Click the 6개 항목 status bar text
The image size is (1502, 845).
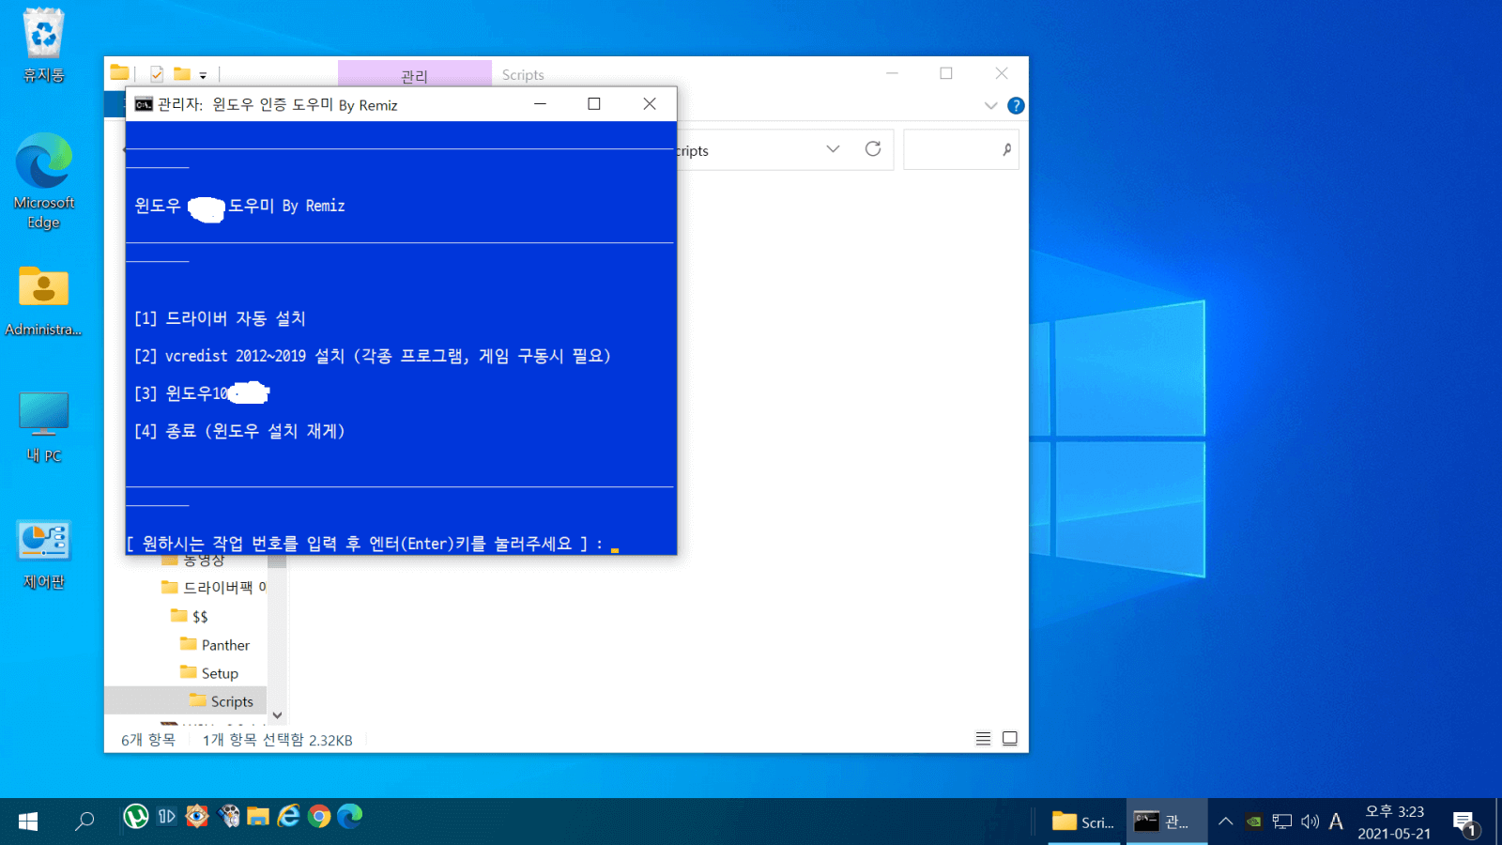point(148,740)
